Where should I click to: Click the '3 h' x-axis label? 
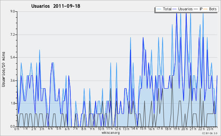click(42, 129)
